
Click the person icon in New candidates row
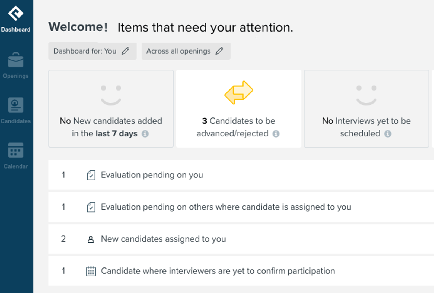(91, 239)
